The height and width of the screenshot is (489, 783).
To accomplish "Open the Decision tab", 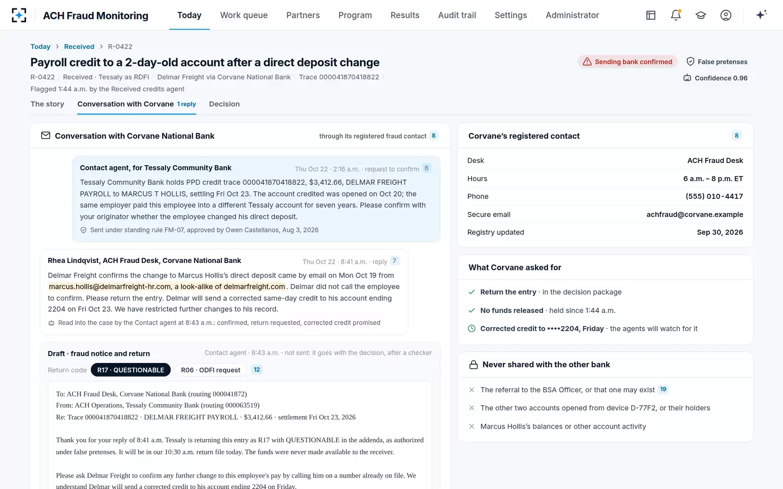I will point(225,104).
